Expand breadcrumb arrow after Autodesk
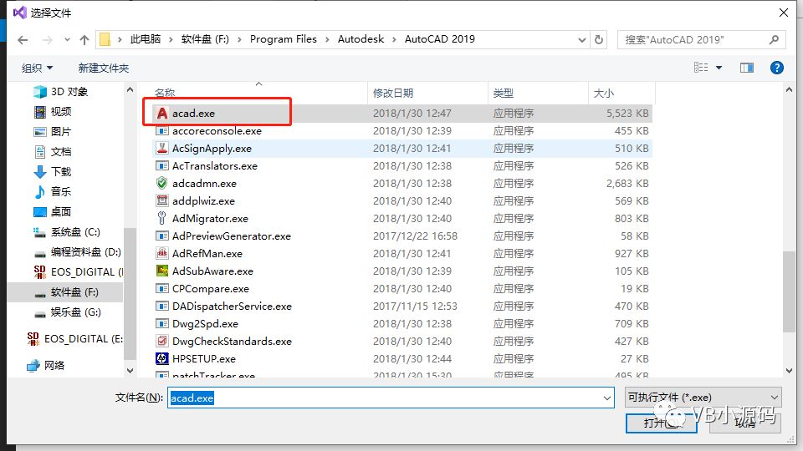Viewport: 803px width, 451px height. [x=394, y=39]
